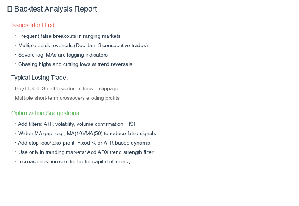The height and width of the screenshot is (206, 299).
Task: Select the red Issues Identified heading
Action: (x=34, y=25)
